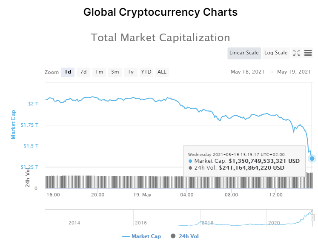
Task: Set zoom to 1m
Action: point(99,72)
